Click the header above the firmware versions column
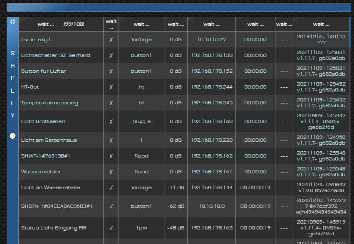 click(321, 24)
